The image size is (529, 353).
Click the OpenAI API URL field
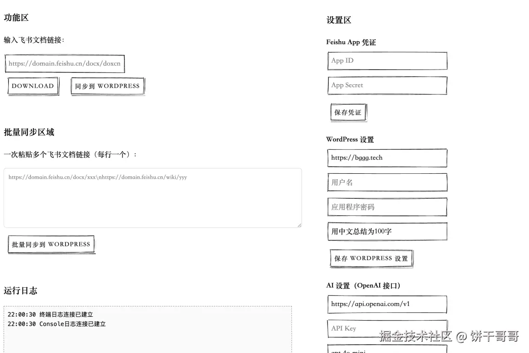pyautogui.click(x=387, y=305)
